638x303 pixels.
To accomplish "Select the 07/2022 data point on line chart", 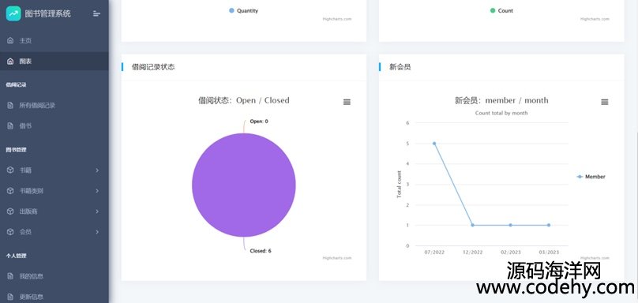I will click(x=434, y=143).
